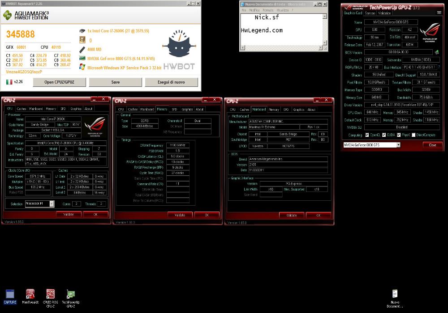Image resolution: width=448 pixels, height=313 pixels.
Task: Click the Notepad title bar icon
Action: point(242,4)
